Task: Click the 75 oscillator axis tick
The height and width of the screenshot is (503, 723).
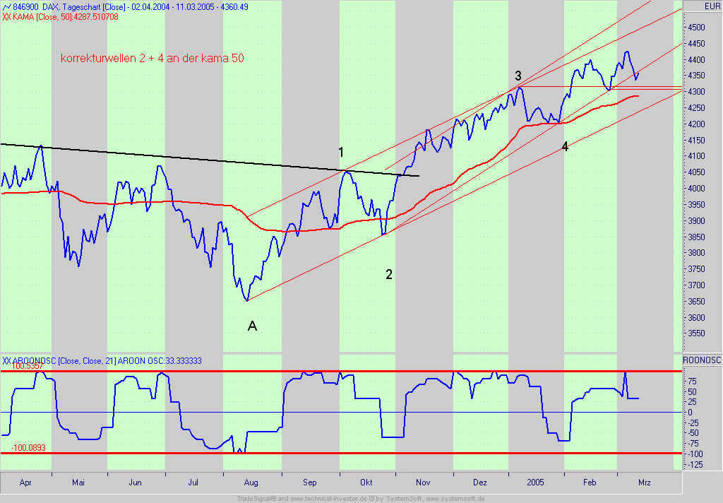Action: click(x=693, y=381)
